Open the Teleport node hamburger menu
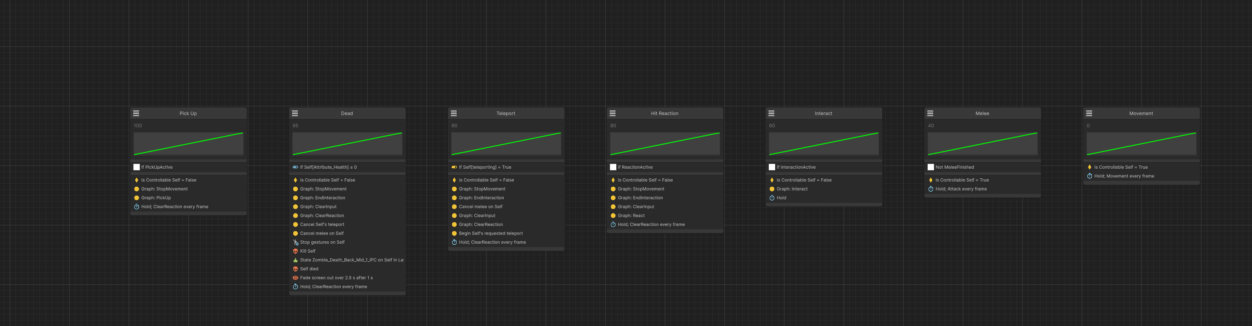 click(454, 113)
